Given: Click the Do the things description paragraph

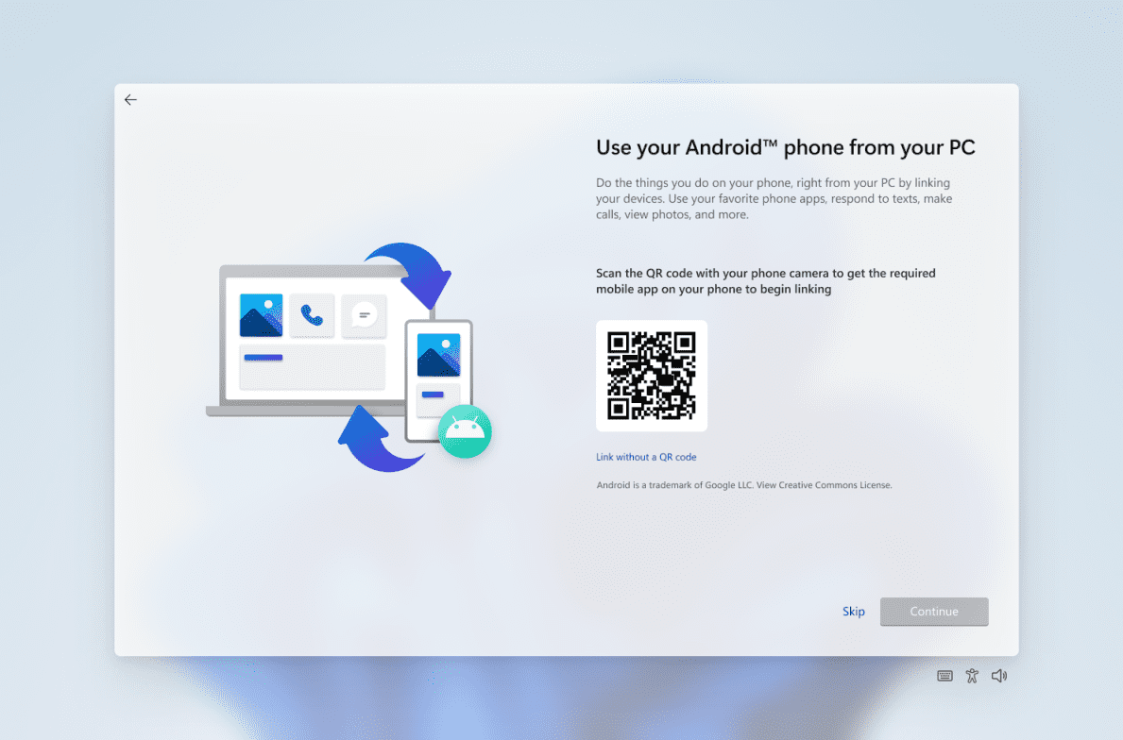Looking at the screenshot, I should coord(774,198).
